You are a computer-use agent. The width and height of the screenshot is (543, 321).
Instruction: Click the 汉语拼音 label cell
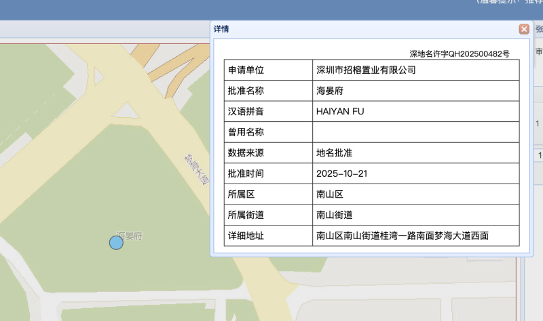(268, 111)
